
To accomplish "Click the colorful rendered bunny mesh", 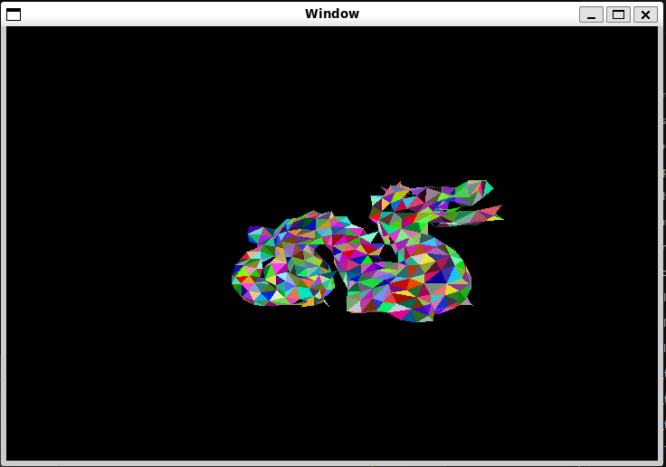I will 367,252.
